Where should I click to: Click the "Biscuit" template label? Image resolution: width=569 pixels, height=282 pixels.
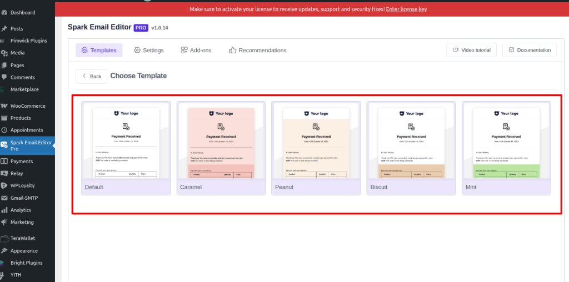379,187
